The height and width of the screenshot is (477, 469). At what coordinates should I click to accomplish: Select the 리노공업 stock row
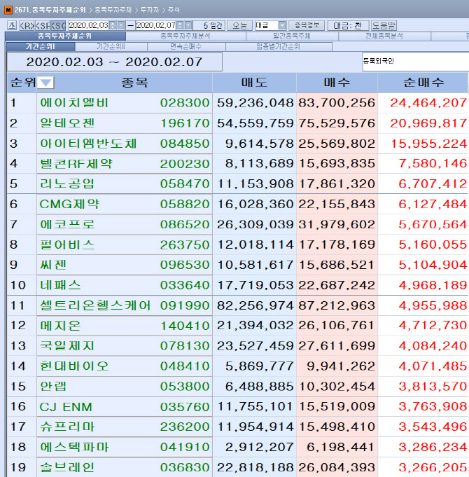click(x=237, y=184)
